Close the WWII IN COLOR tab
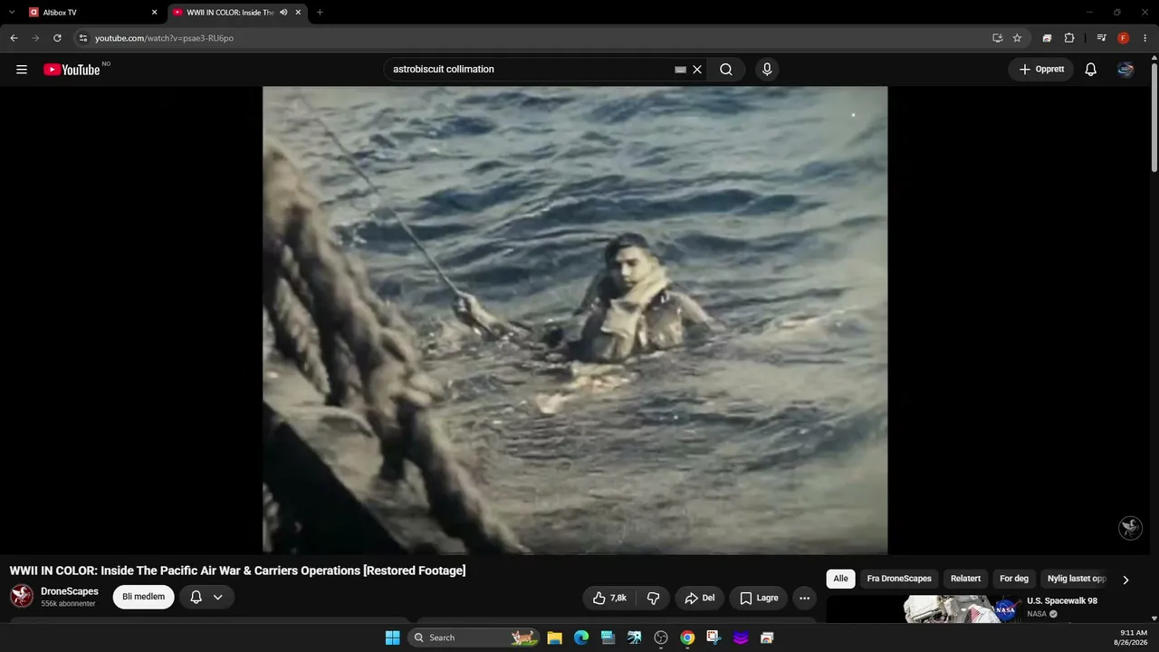Screen dimensions: 1159x652 point(298,13)
